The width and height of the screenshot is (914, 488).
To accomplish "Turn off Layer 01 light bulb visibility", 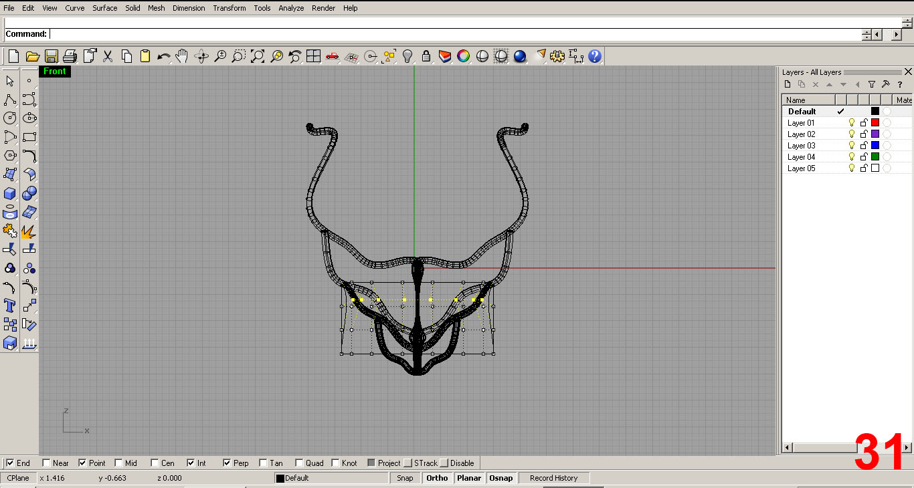I will [852, 123].
